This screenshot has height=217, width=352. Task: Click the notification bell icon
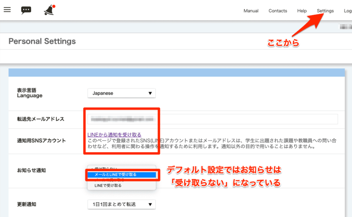[x=49, y=9]
